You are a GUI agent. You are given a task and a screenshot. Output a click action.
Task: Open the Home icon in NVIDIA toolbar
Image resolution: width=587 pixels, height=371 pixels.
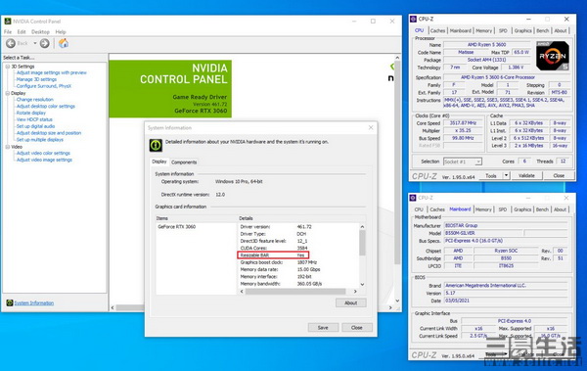point(64,43)
